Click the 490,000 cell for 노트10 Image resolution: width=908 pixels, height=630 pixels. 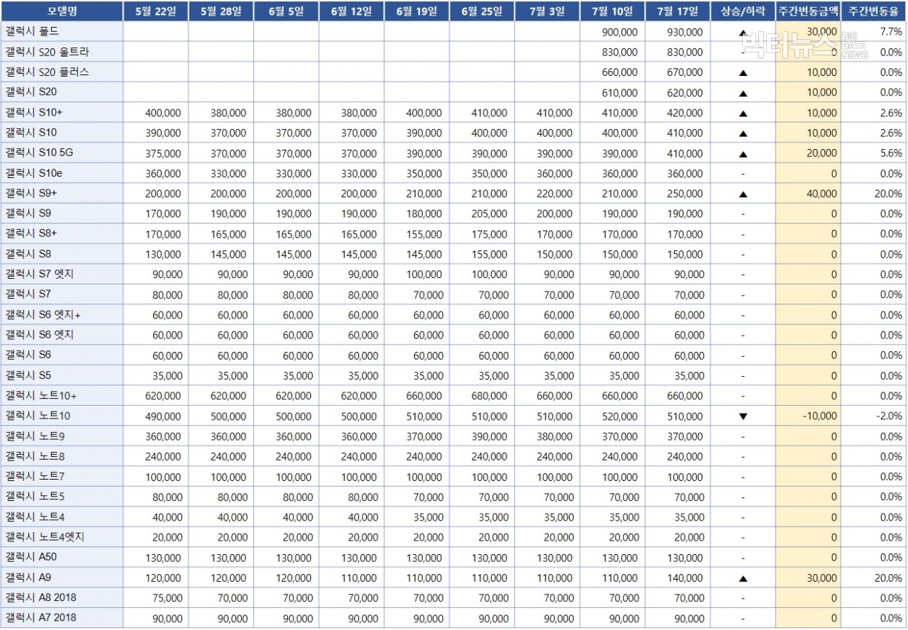162,416
